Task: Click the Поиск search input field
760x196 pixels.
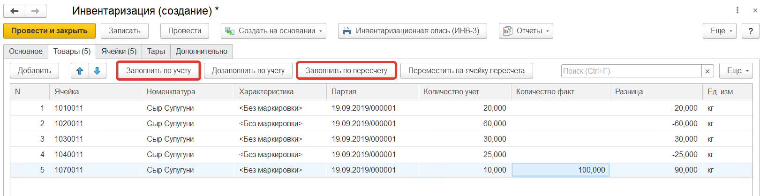Action: click(631, 71)
